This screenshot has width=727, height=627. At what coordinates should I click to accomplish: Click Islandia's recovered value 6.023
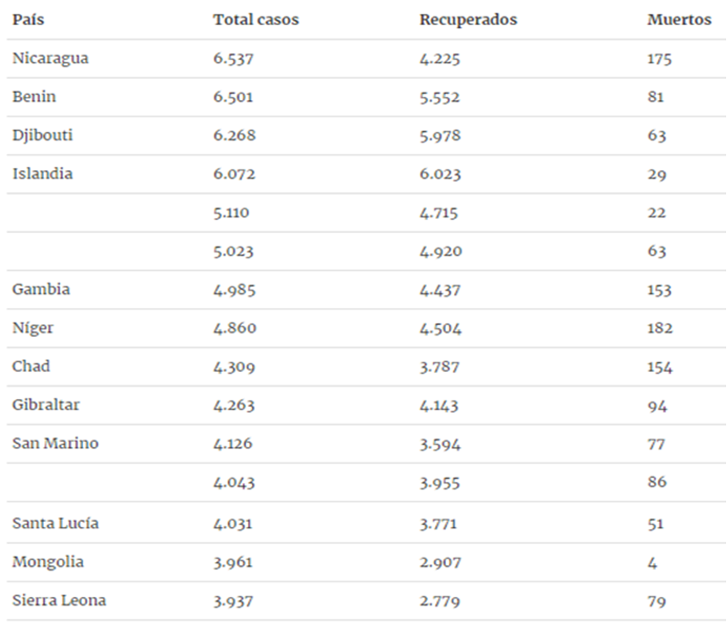[440, 174]
